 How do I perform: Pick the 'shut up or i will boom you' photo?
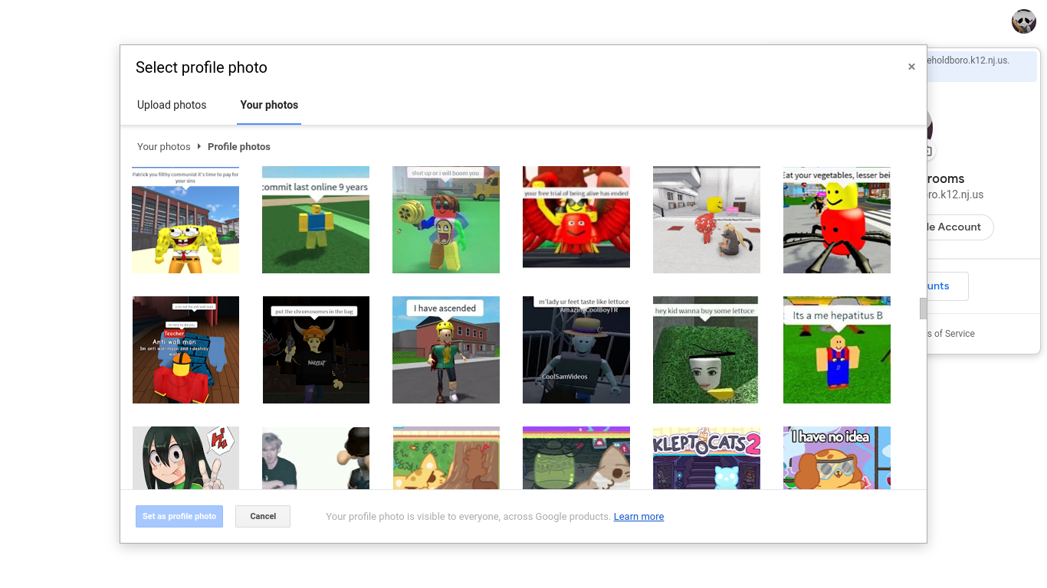(x=446, y=220)
